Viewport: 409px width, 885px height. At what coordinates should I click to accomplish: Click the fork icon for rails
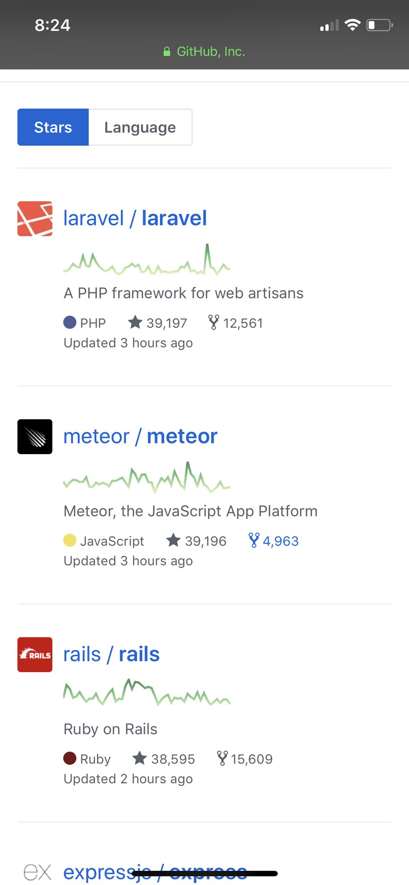[222, 758]
